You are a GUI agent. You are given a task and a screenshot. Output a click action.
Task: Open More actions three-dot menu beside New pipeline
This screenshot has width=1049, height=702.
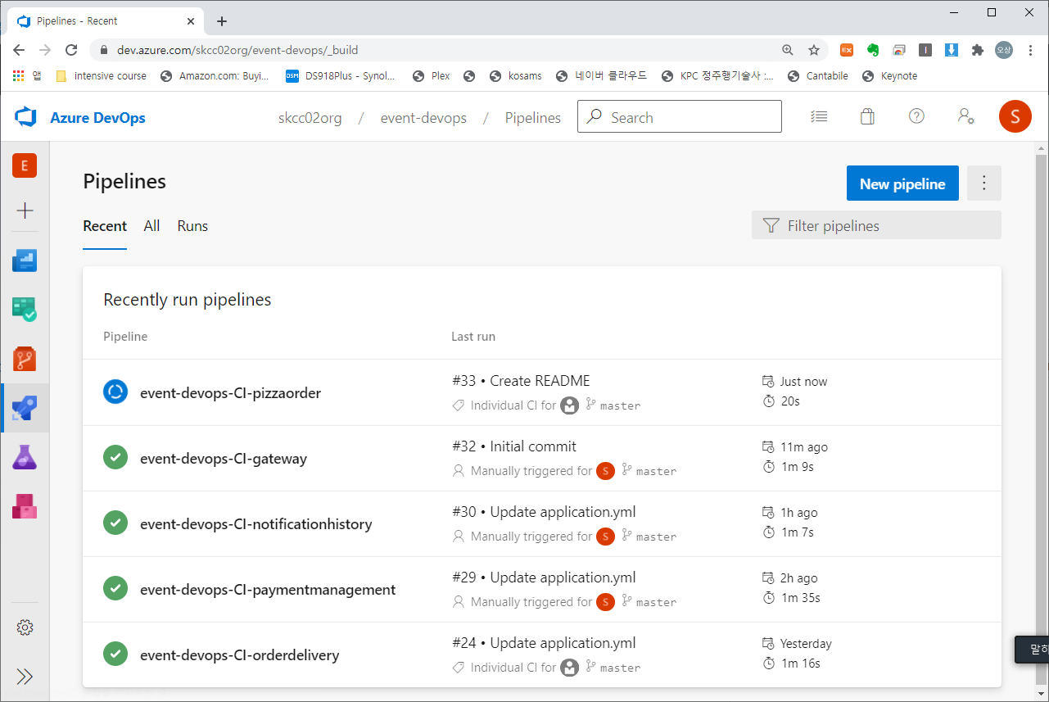coord(984,183)
